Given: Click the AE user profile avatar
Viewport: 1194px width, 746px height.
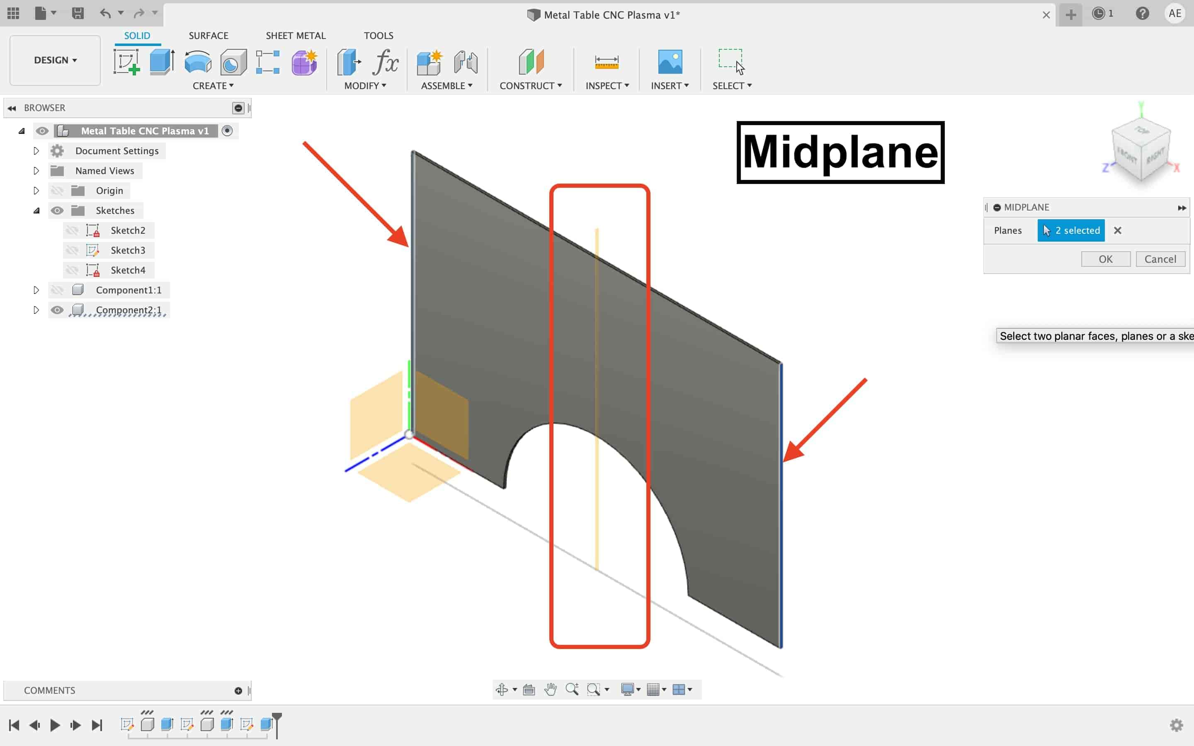Looking at the screenshot, I should (x=1175, y=13).
